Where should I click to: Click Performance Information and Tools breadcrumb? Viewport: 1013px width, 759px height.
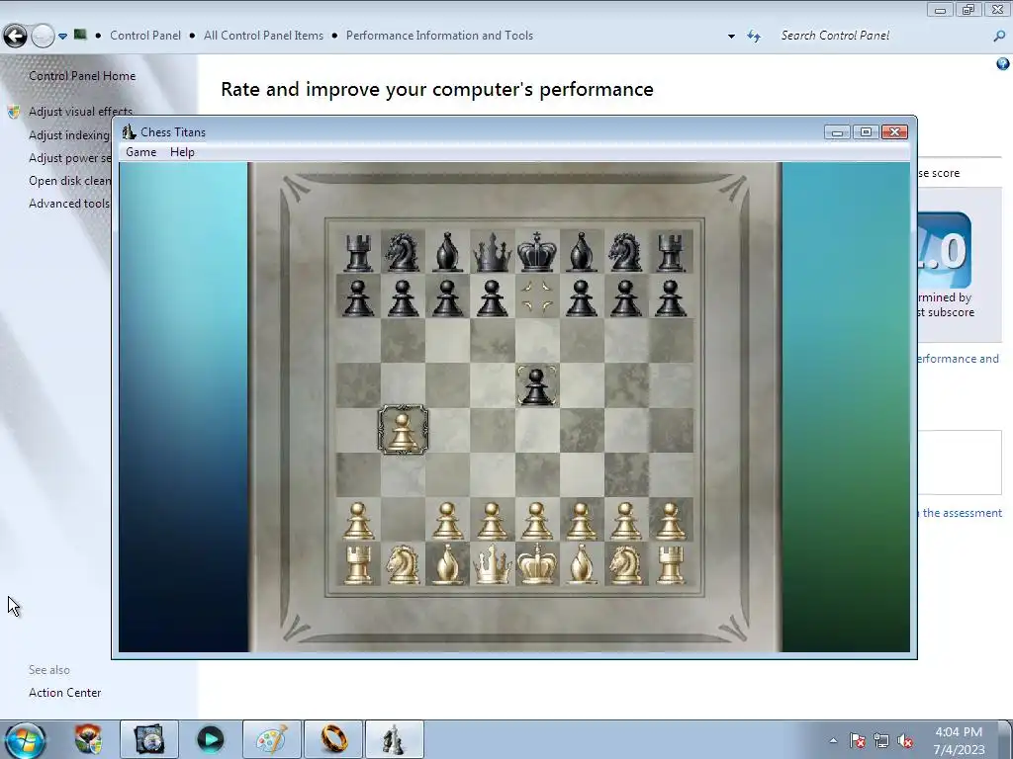click(x=439, y=36)
